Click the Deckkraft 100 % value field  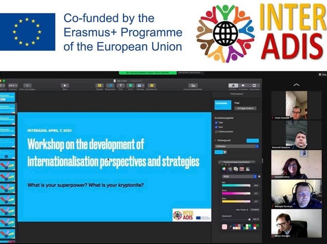tap(256, 219)
